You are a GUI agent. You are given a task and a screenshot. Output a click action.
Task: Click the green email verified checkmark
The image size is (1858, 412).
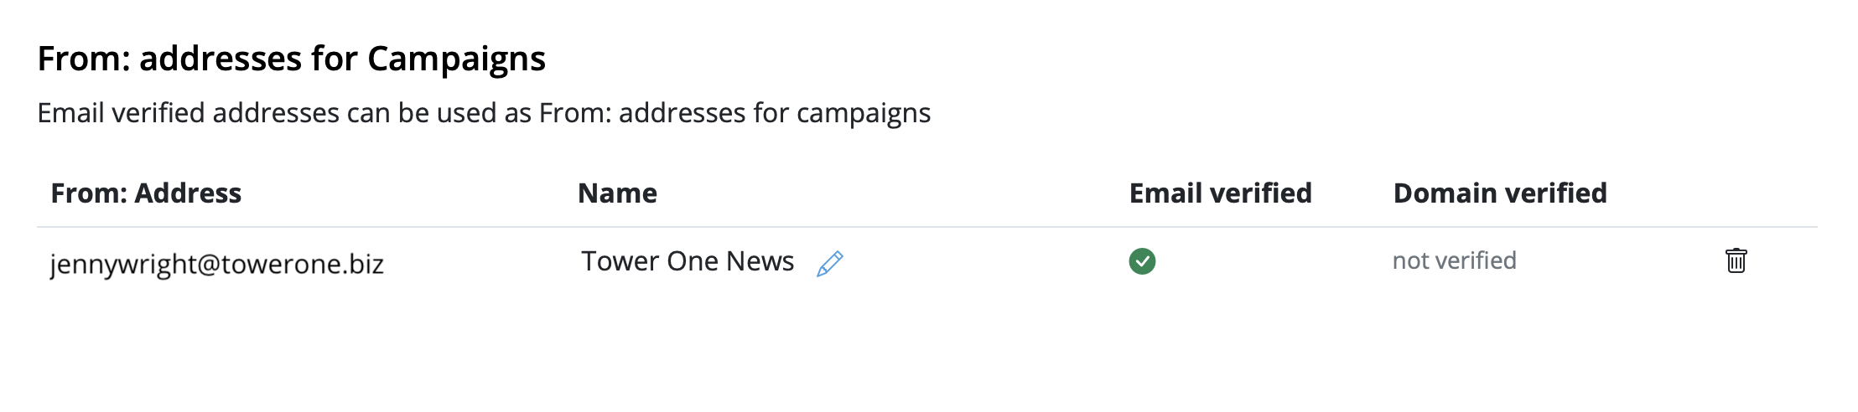click(x=1142, y=261)
